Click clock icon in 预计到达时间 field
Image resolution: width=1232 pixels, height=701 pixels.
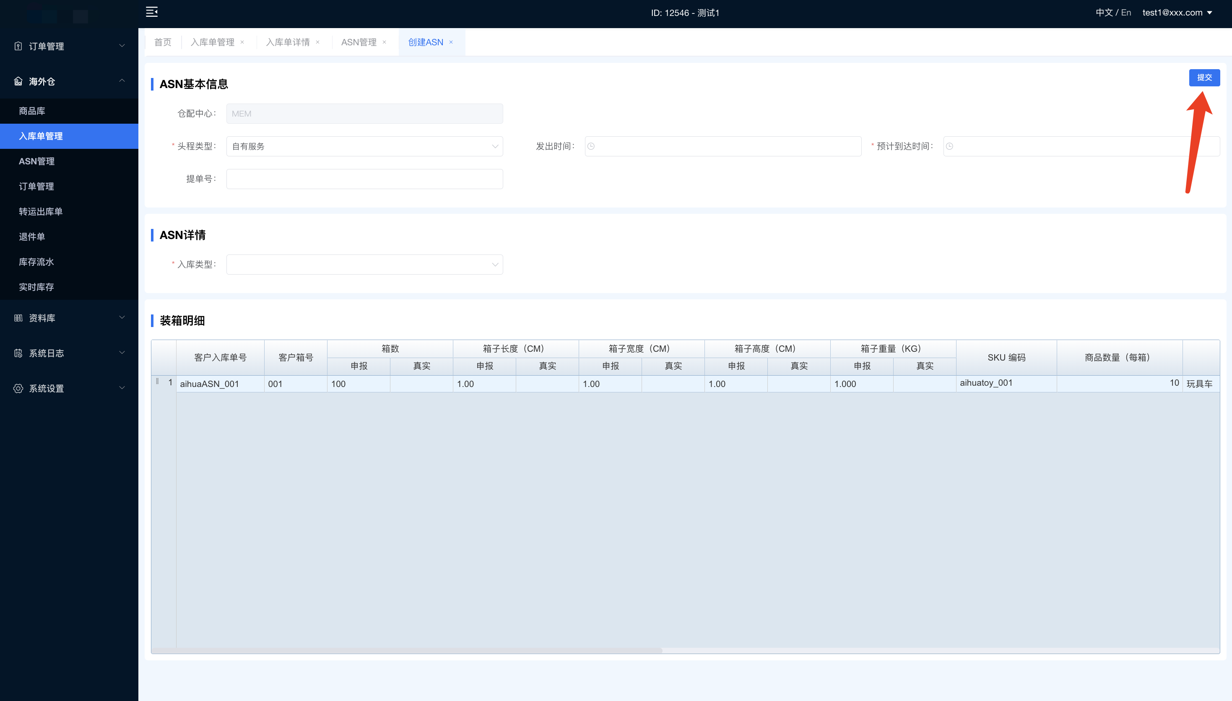click(949, 146)
